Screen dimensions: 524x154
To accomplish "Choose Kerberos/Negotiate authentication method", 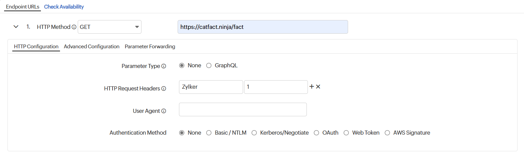I will coord(254,133).
